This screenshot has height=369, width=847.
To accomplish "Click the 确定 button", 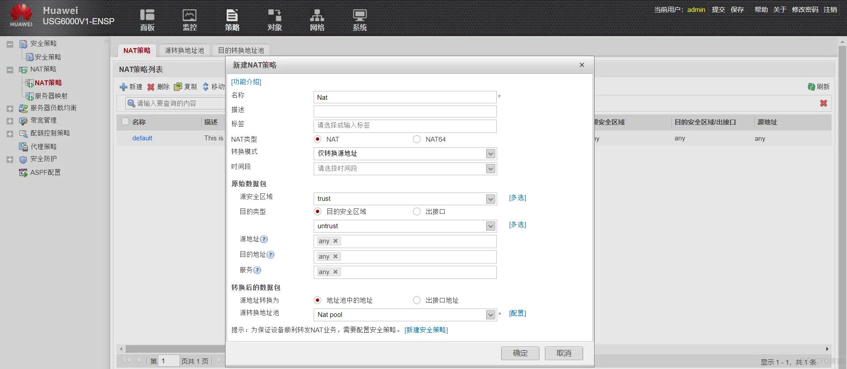I will pos(520,353).
